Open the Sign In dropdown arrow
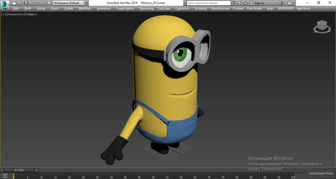The width and height of the screenshot is (336, 179). click(276, 3)
